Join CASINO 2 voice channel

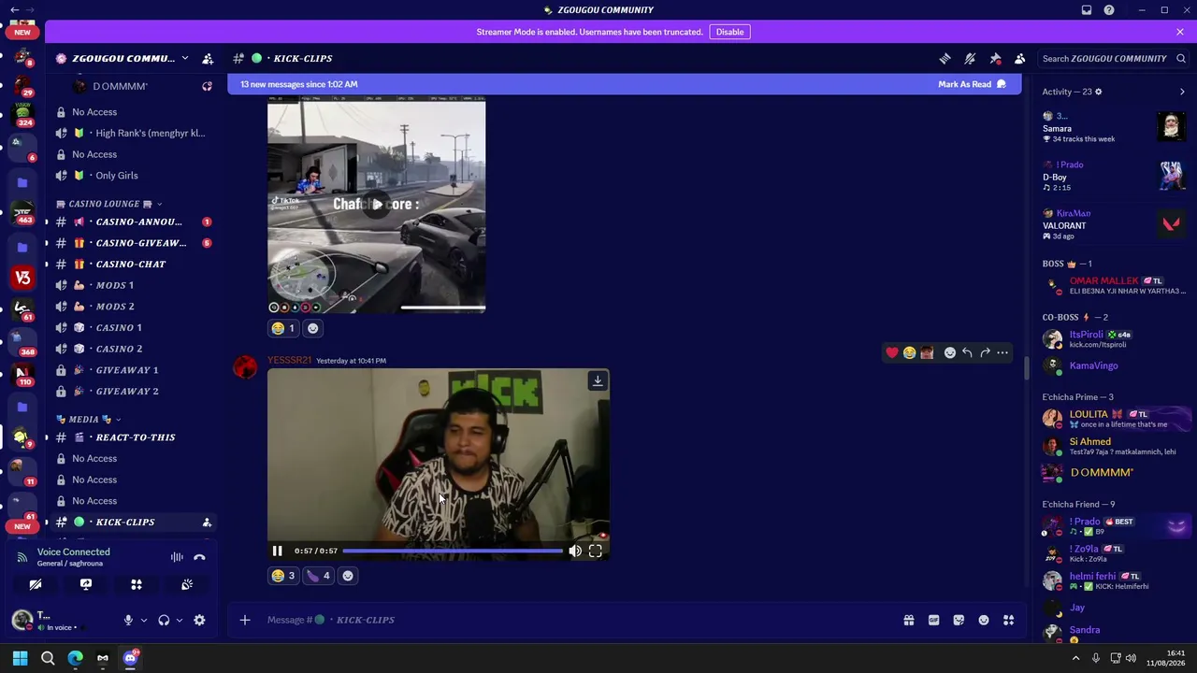pos(133,349)
